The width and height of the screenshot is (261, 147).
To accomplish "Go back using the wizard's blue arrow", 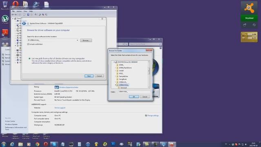I will click(x=24, y=23).
